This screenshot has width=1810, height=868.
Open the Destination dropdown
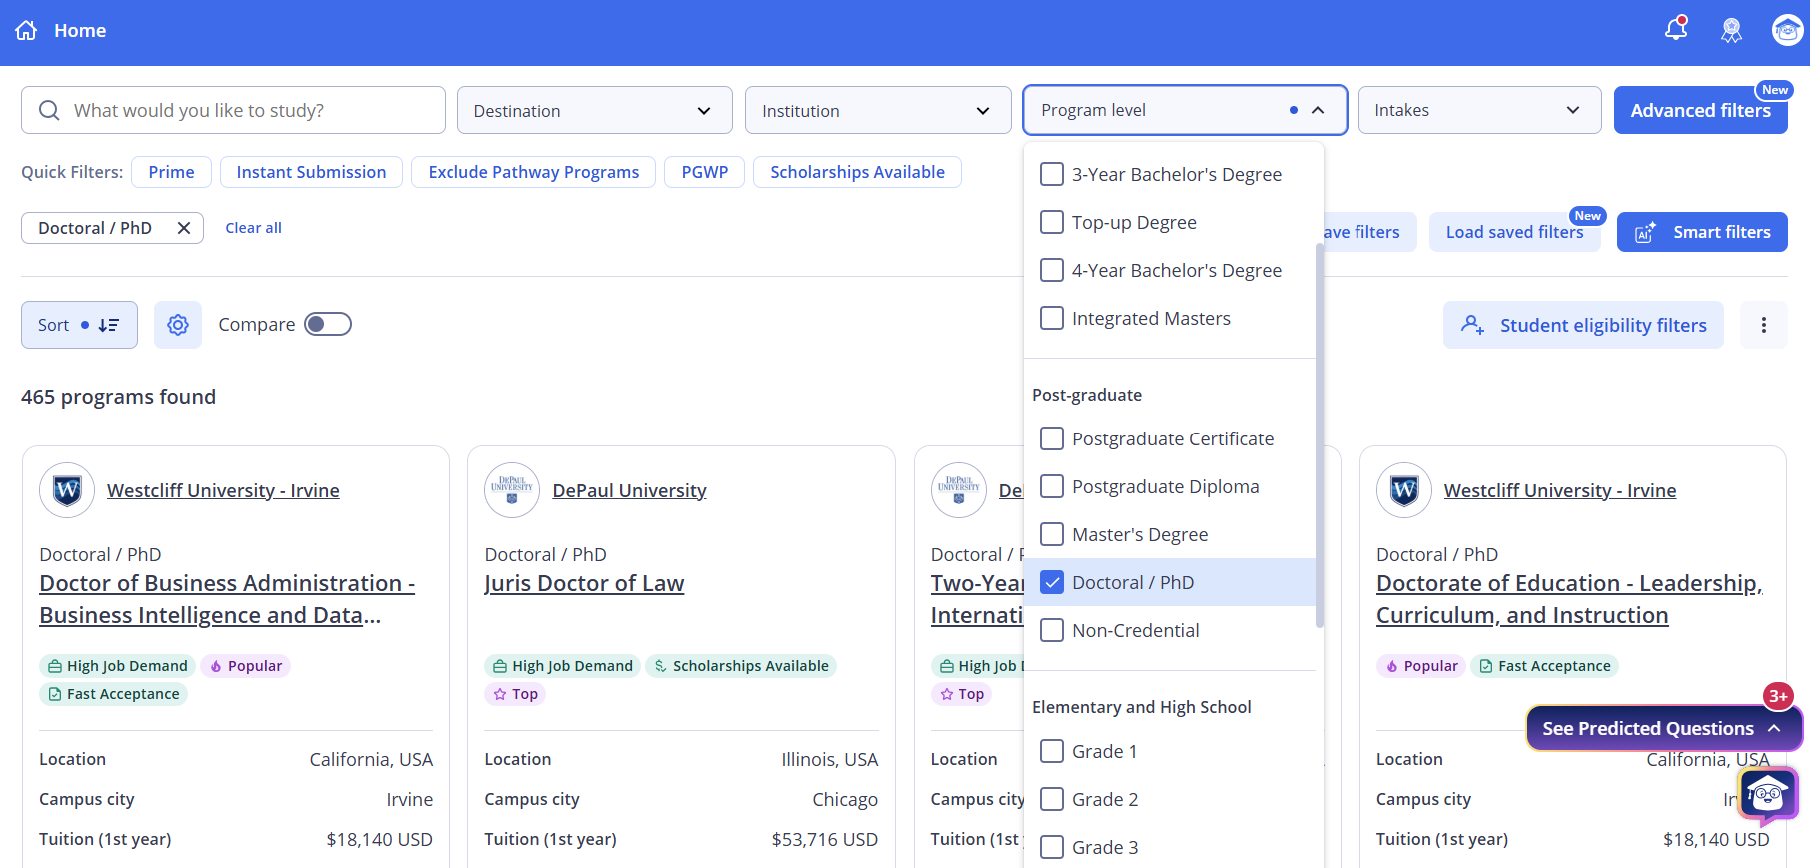[594, 110]
